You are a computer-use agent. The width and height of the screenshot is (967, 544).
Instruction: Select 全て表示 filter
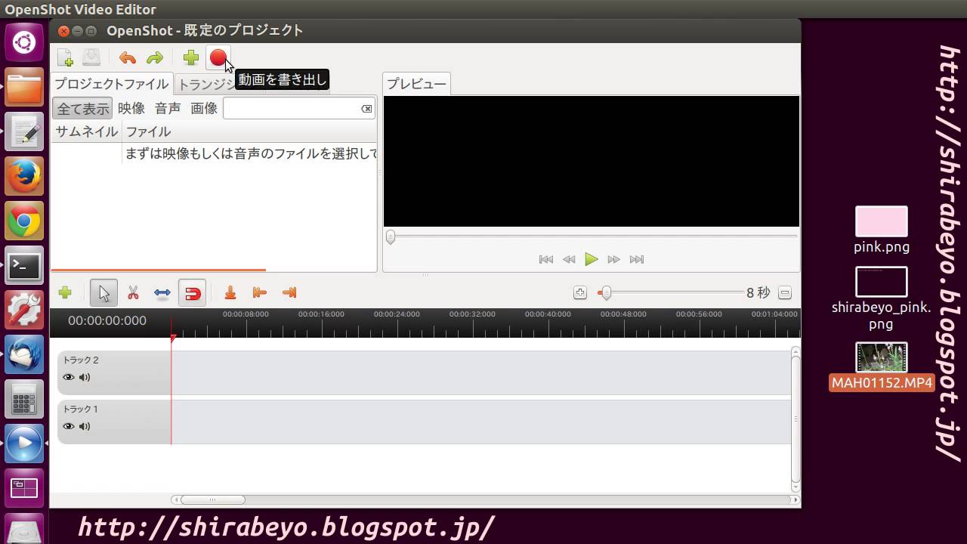coord(82,108)
